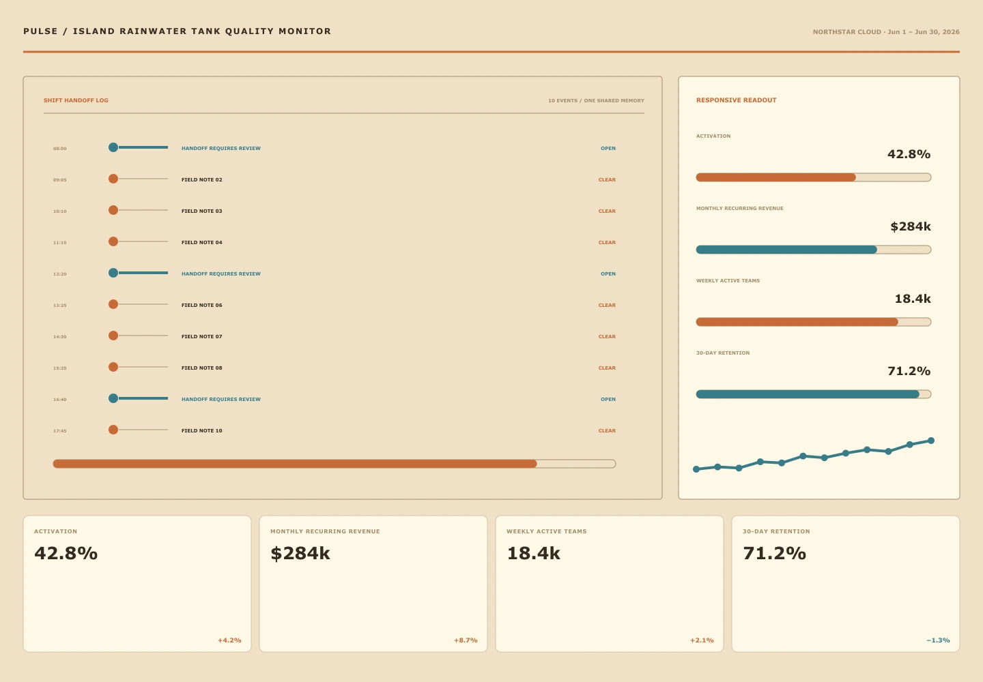This screenshot has height=682, width=983.
Task: Click the 30-Day Retention readout bar
Action: [814, 394]
